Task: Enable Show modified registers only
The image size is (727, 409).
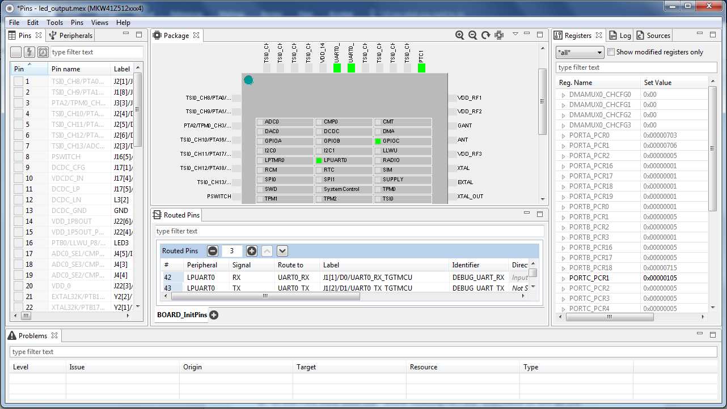Action: click(x=611, y=52)
